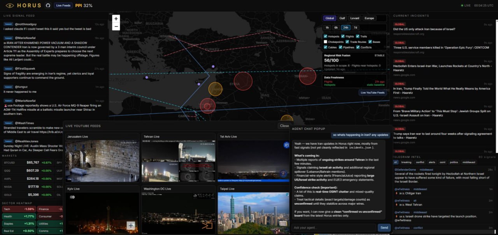This screenshot has height=235, width=498.
Task: Close the Live YouTube Feeds panel
Action: tap(284, 125)
